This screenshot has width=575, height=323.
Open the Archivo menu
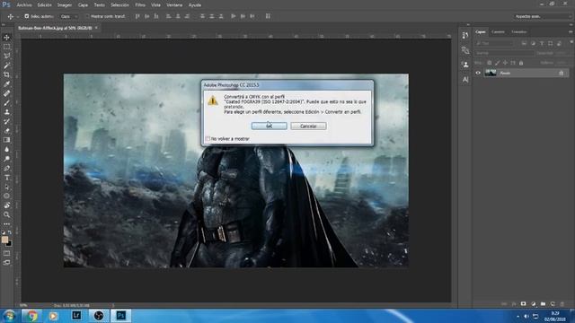(24, 5)
